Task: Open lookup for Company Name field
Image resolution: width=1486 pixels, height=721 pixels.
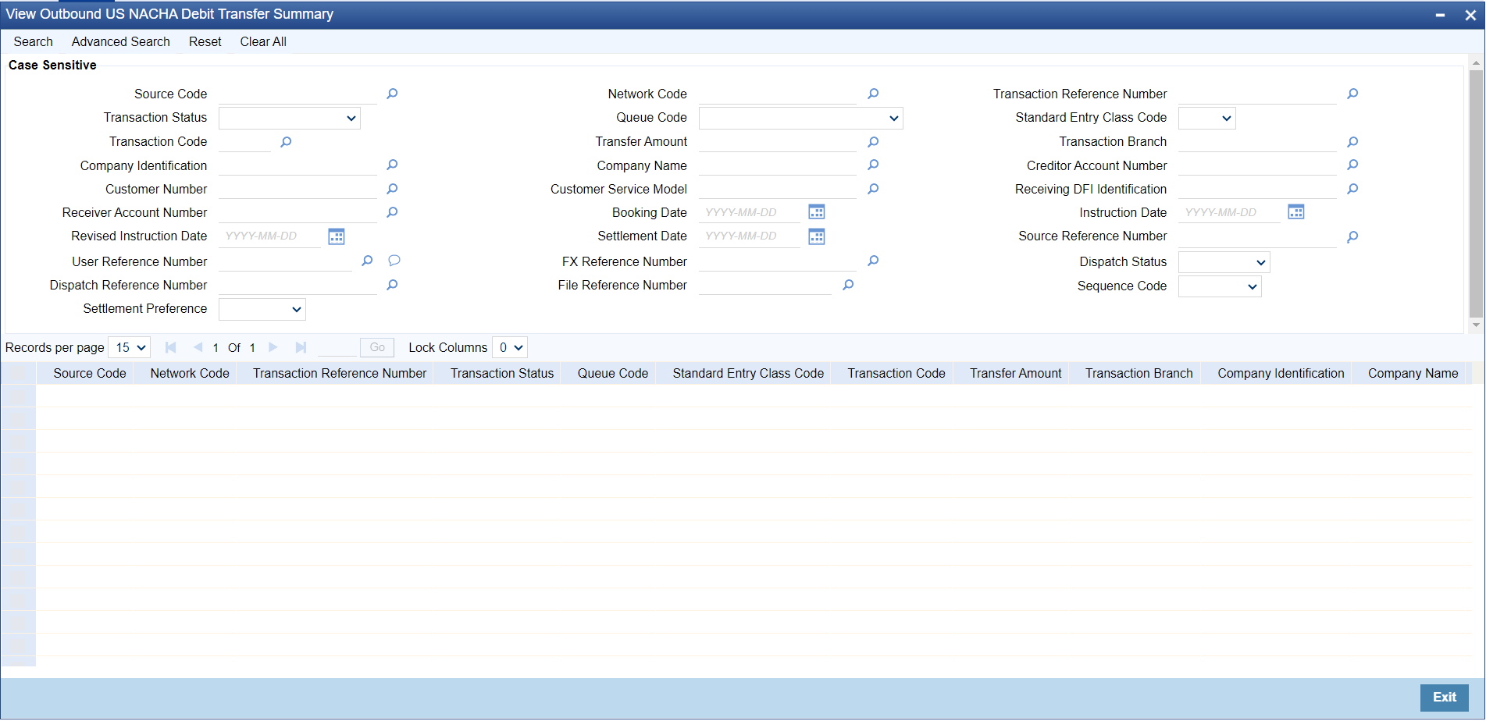Action: (x=873, y=165)
